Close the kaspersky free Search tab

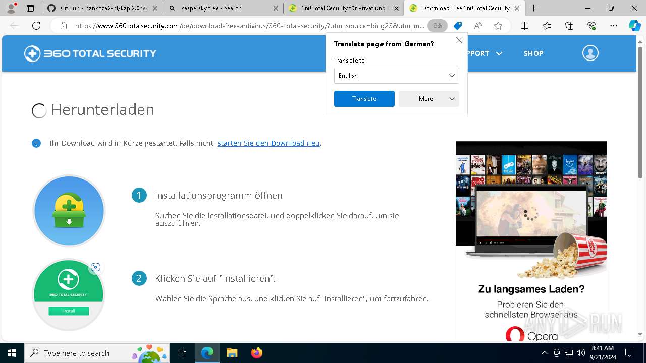point(276,8)
